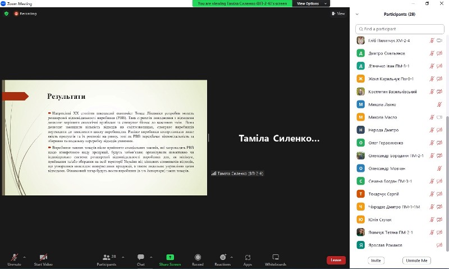Click Нерода Дмитро's video off icon
The height and width of the screenshot is (269, 449).
(x=439, y=130)
